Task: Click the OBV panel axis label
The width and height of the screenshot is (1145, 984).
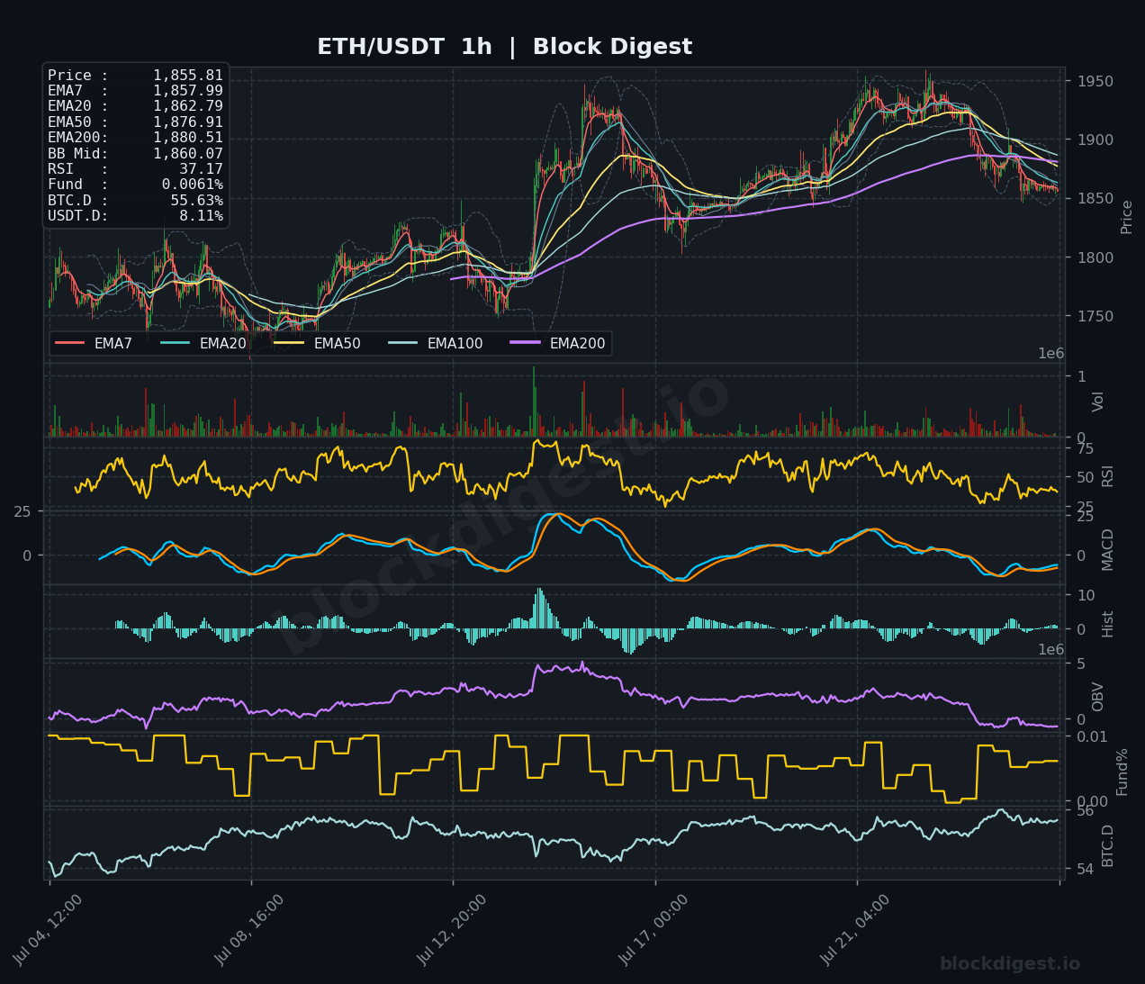Action: tap(1098, 697)
